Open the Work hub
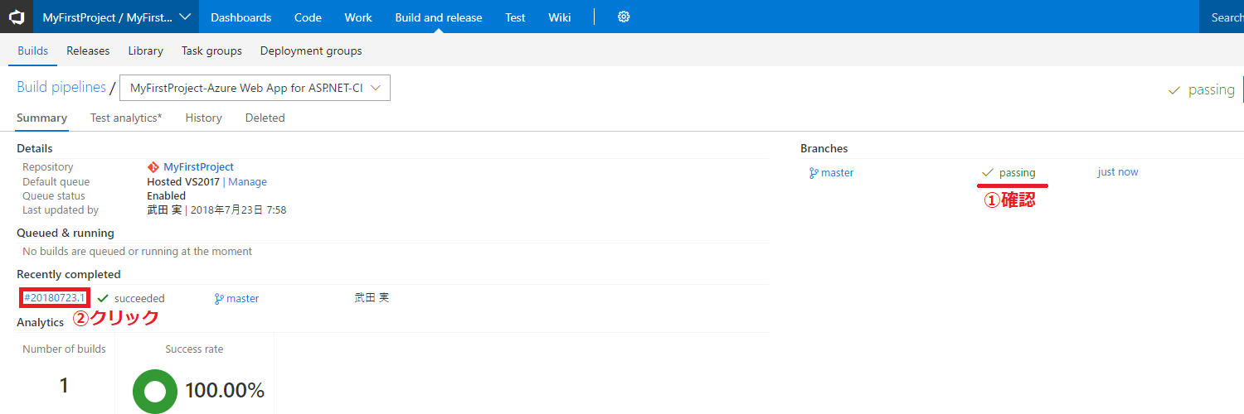Viewport: 1244px width, 414px height. coord(358,17)
